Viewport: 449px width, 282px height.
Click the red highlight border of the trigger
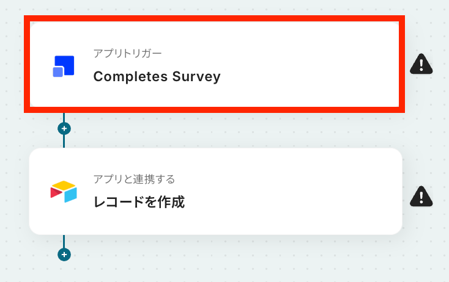(x=214, y=19)
